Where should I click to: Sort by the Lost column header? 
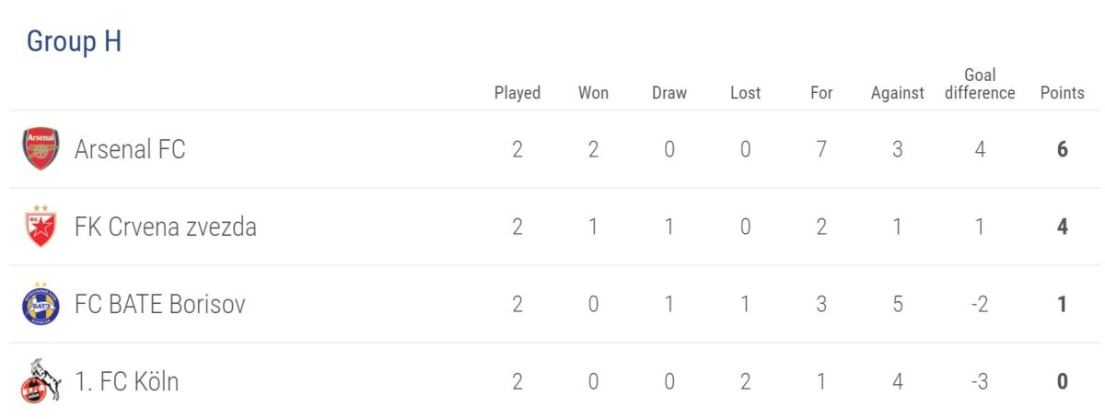click(745, 93)
